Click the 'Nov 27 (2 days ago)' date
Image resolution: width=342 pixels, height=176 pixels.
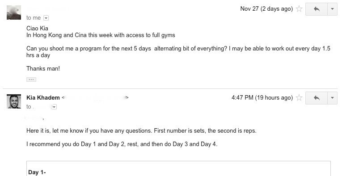click(x=266, y=9)
